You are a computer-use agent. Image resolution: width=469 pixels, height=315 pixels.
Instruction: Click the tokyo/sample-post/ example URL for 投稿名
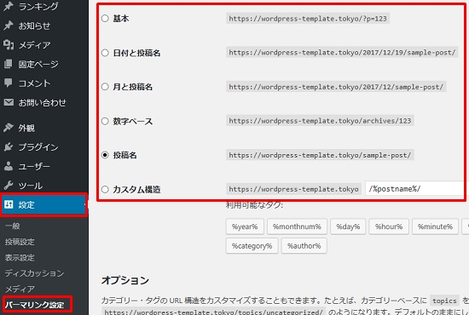(320, 155)
